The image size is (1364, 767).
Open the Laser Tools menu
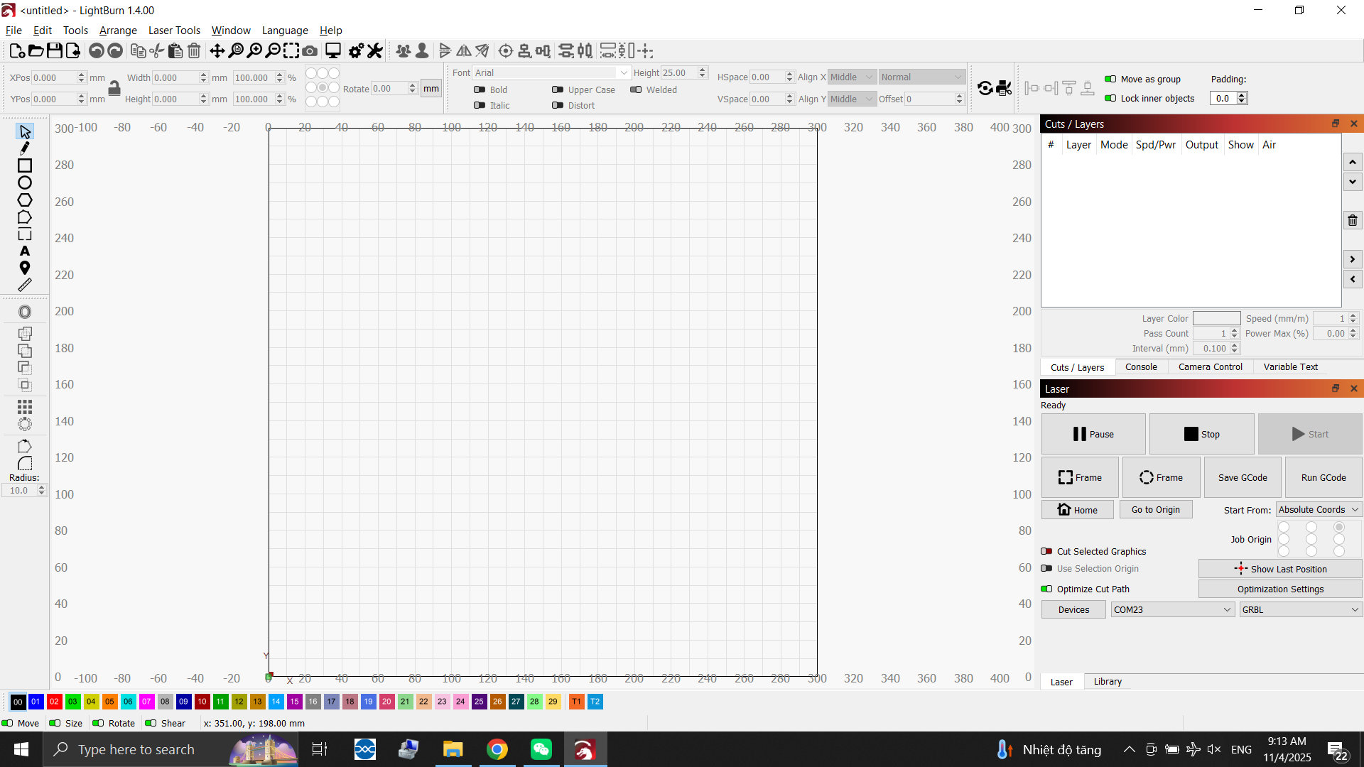coord(174,31)
